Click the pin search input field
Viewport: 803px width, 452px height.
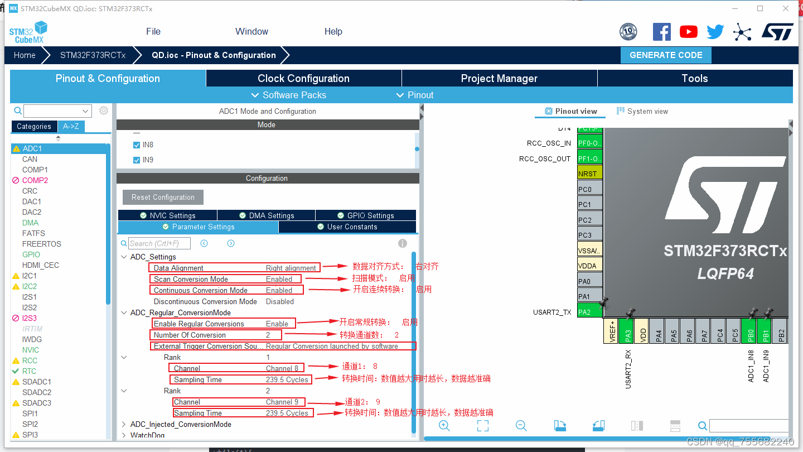coord(748,426)
